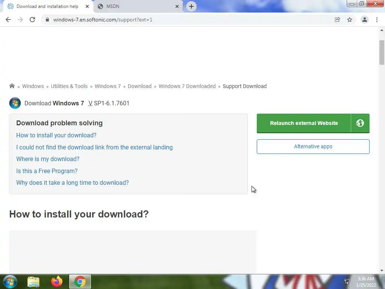
Task: Open Windows Explorer from the taskbar
Action: pyautogui.click(x=33, y=281)
